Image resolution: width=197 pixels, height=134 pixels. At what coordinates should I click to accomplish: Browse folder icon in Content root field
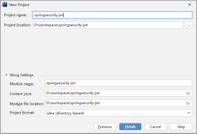(x=188, y=93)
